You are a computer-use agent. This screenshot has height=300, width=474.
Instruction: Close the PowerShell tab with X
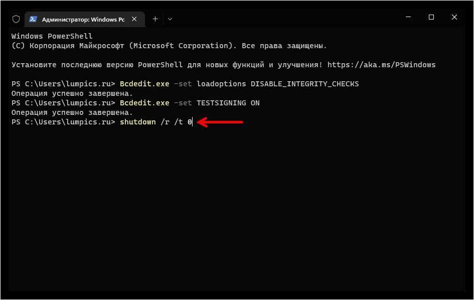(134, 19)
